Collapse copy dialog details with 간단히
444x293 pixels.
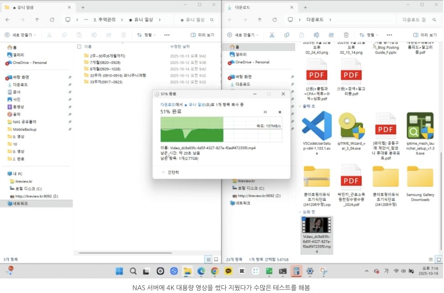170,172
